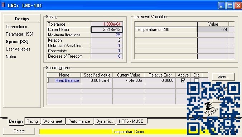This screenshot has height=137, width=242.
Task: Click the Name column header
Action: tap(64, 75)
